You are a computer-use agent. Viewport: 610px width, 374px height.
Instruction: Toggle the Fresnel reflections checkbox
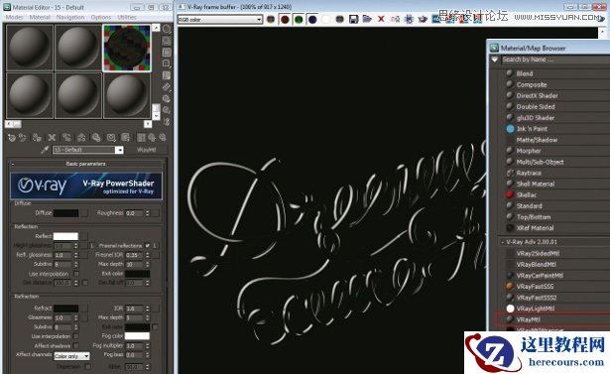[147, 246]
